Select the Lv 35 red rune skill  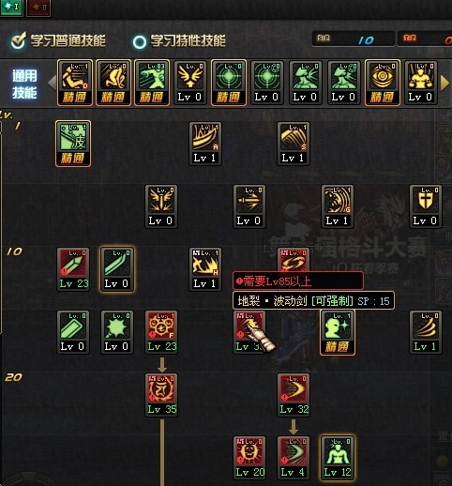(161, 395)
